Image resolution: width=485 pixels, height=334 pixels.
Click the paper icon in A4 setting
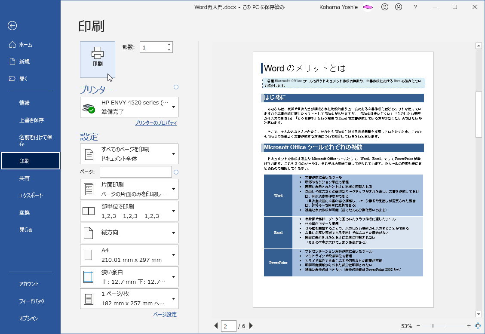click(89, 255)
